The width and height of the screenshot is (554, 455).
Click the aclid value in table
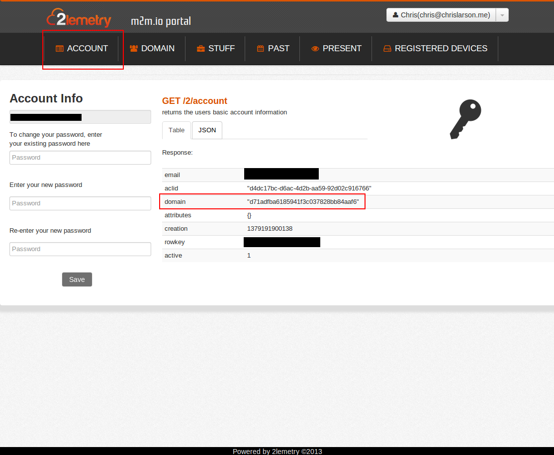pyautogui.click(x=309, y=188)
